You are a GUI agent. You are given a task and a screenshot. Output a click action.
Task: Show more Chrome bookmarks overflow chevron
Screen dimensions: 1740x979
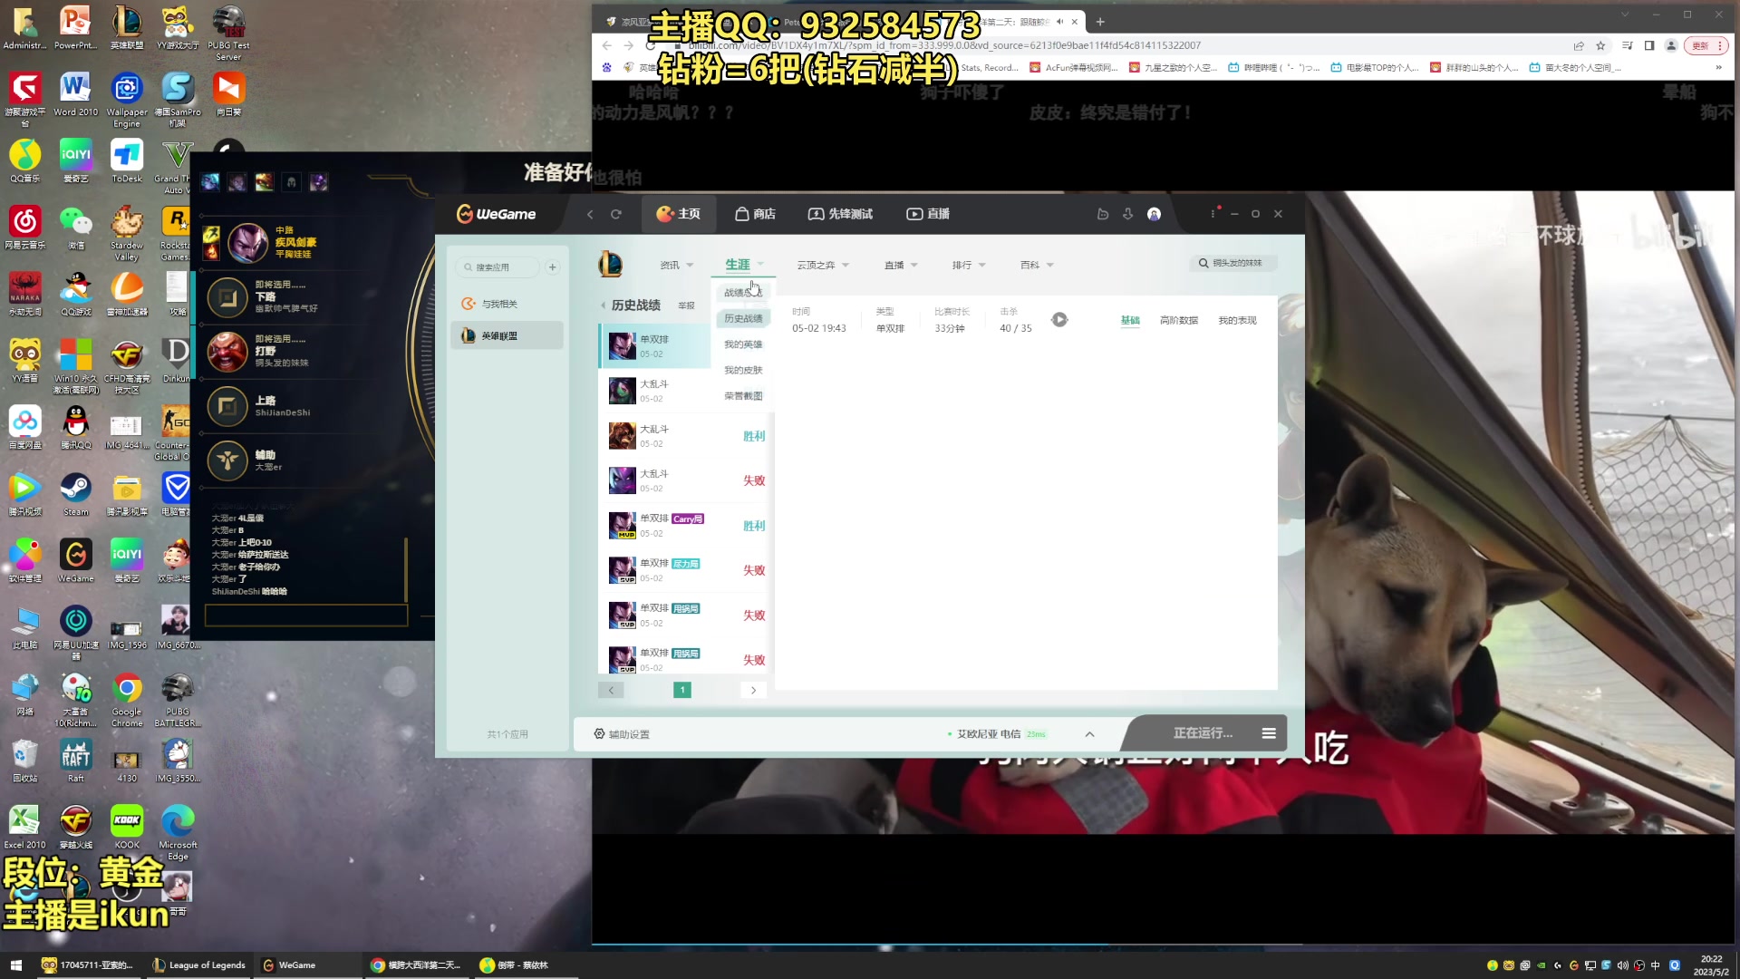click(1718, 68)
